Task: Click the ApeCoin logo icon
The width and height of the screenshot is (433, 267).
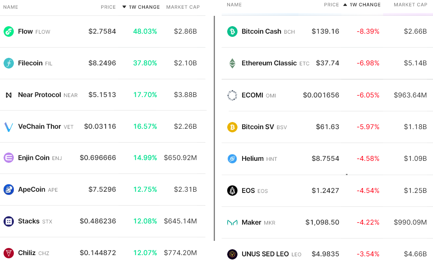Action: click(x=9, y=190)
